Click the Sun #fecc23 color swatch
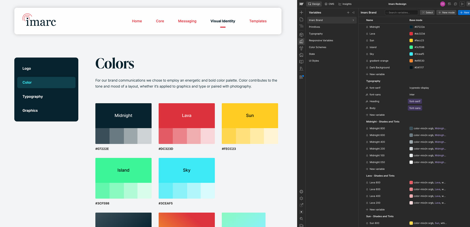Viewport: 470px width, 227px height. pyautogui.click(x=411, y=40)
